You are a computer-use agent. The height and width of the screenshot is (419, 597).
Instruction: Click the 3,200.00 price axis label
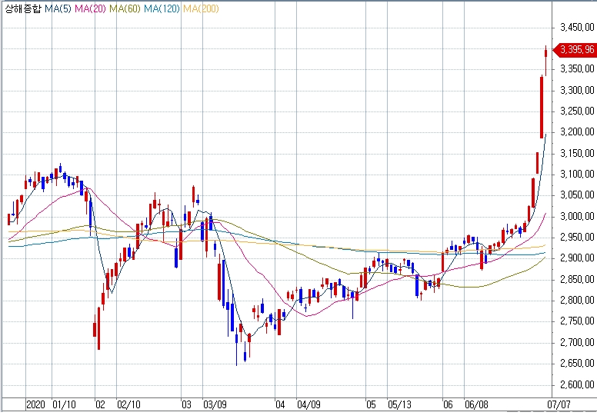577,132
